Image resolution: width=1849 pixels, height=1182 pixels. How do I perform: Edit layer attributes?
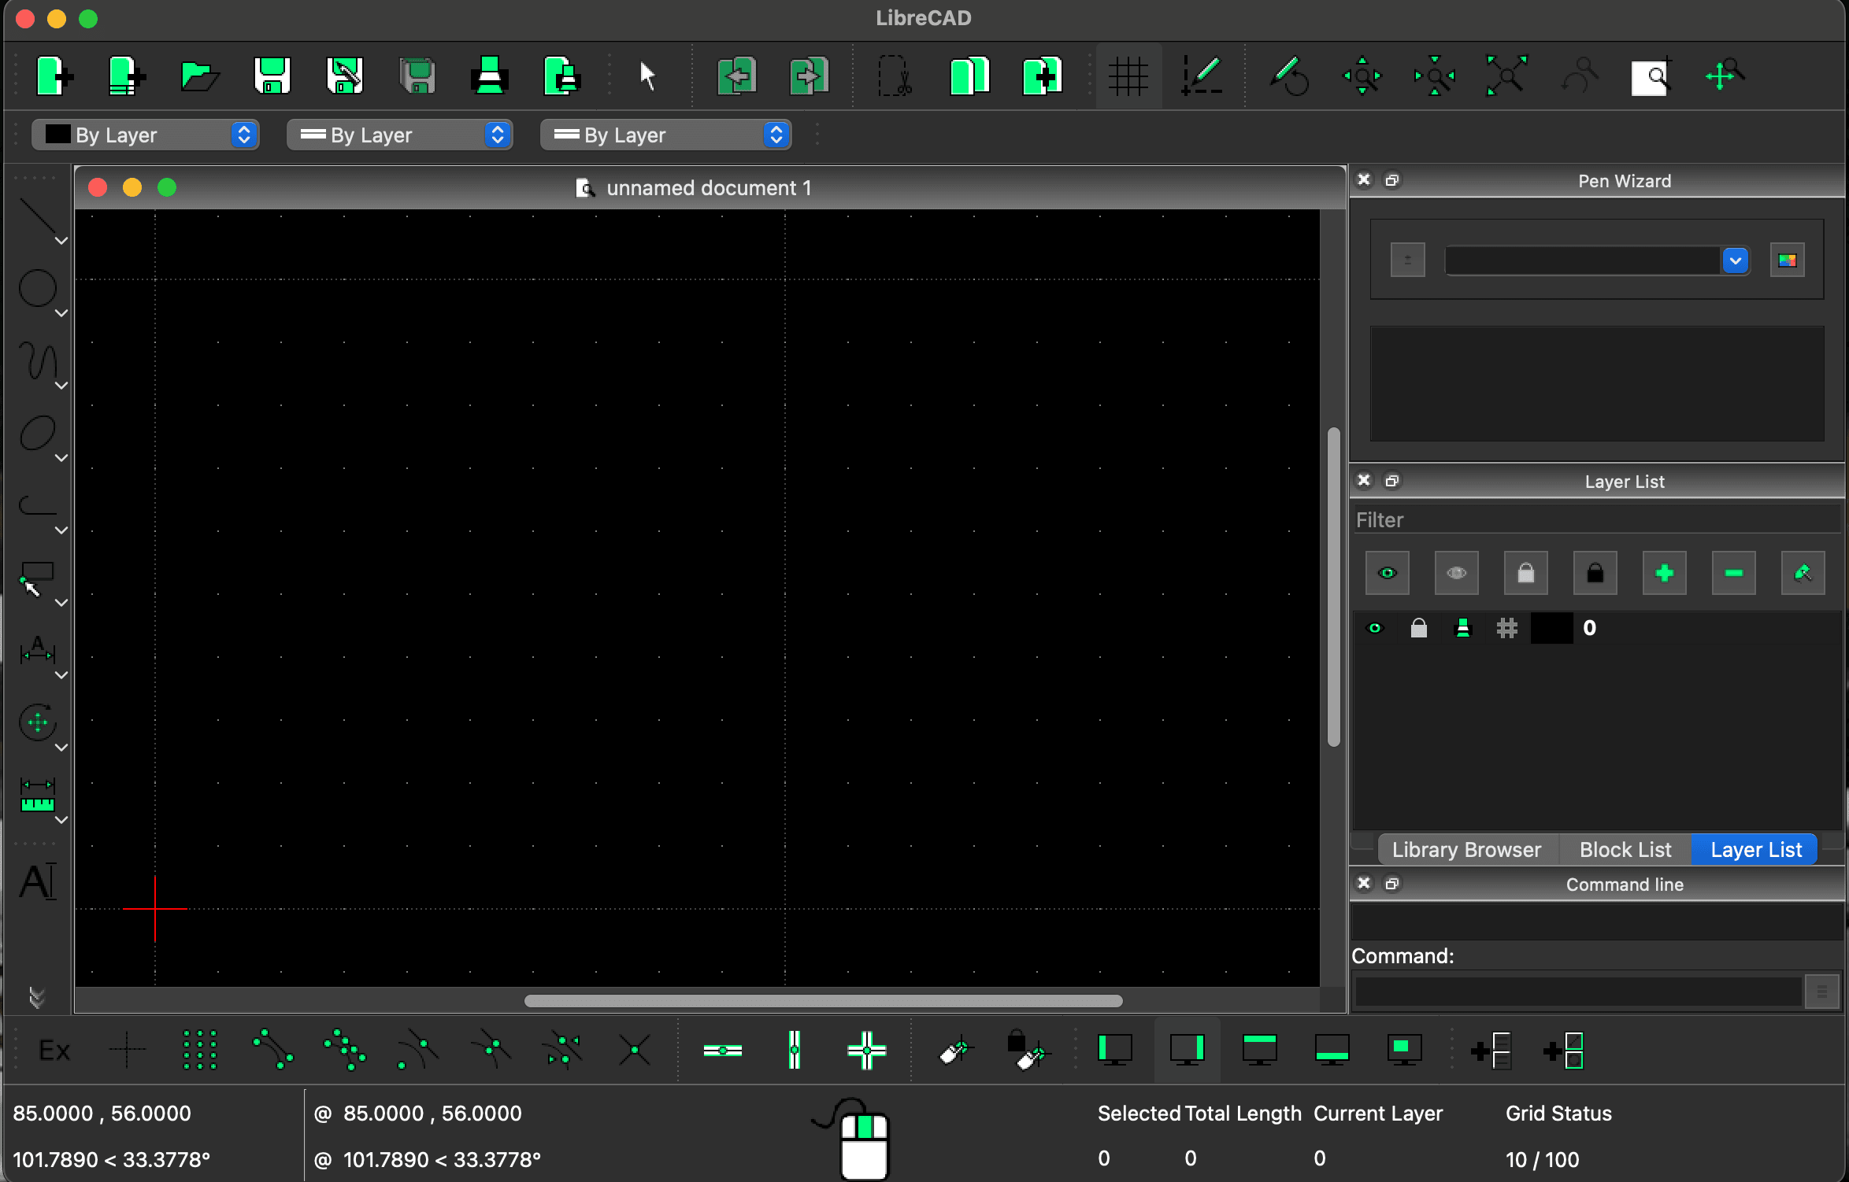(x=1803, y=573)
